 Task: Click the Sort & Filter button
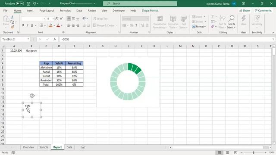point(223,22)
